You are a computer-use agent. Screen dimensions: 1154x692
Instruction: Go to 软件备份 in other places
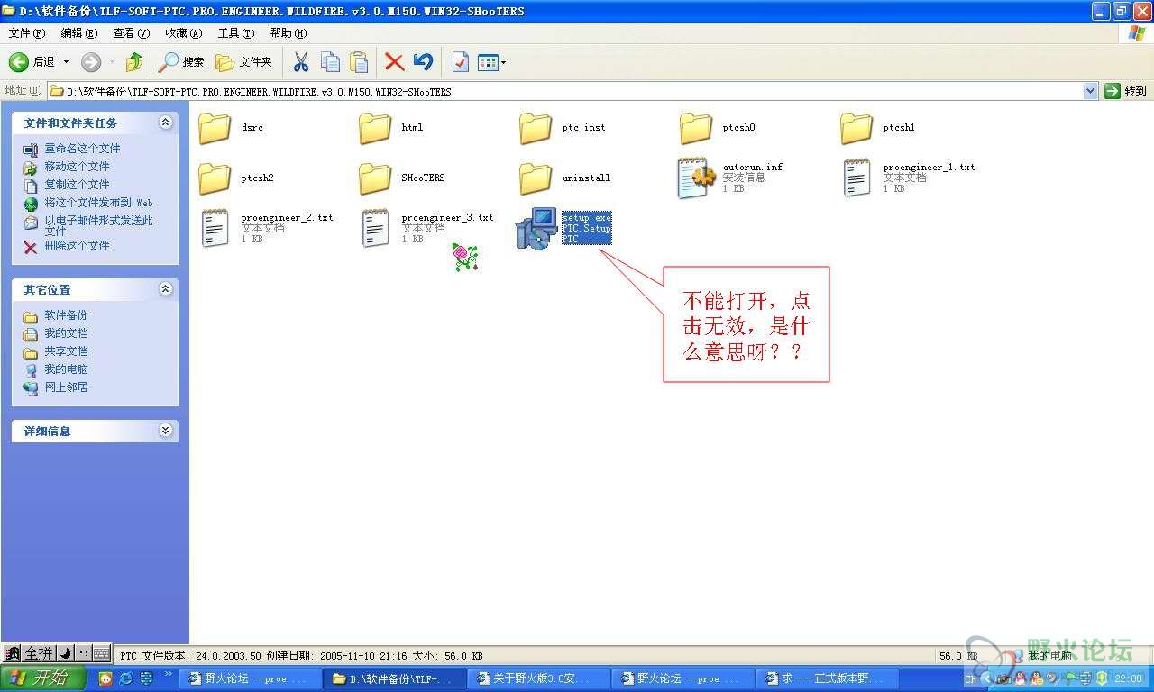coord(66,315)
